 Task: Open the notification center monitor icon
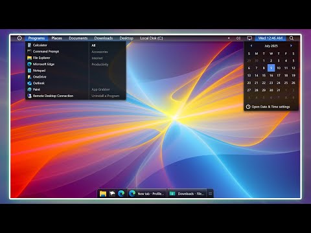(249, 38)
